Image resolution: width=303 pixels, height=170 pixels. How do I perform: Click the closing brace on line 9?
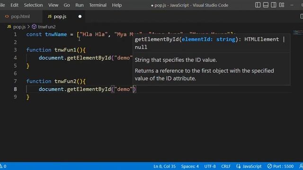pyautogui.click(x=28, y=97)
